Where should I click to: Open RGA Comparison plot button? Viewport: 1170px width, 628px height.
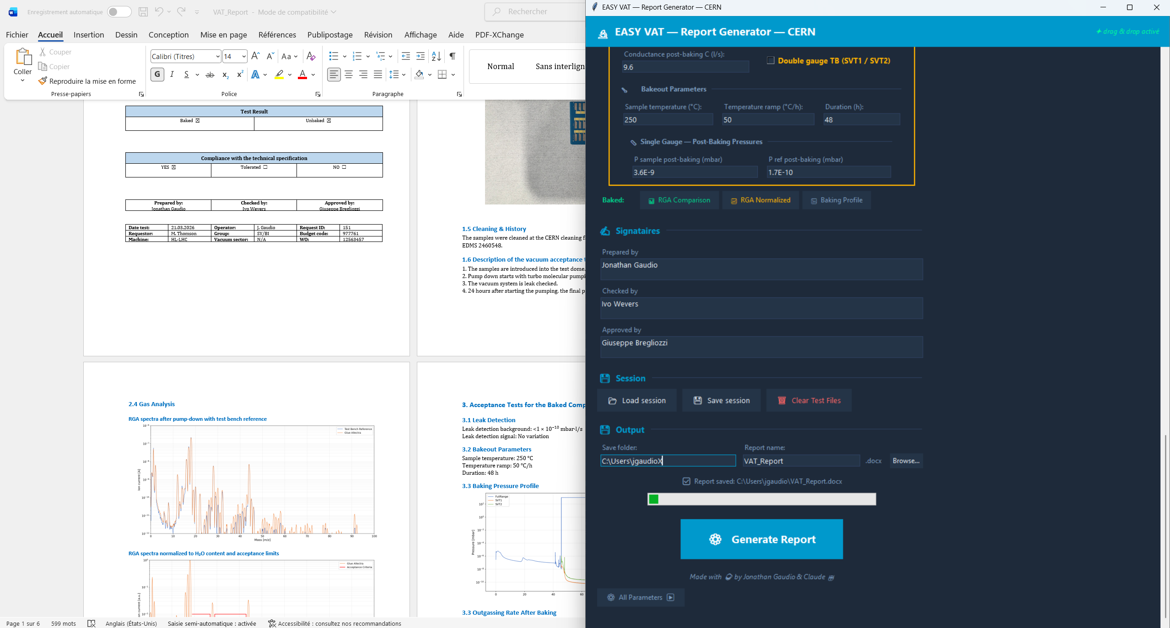(679, 200)
